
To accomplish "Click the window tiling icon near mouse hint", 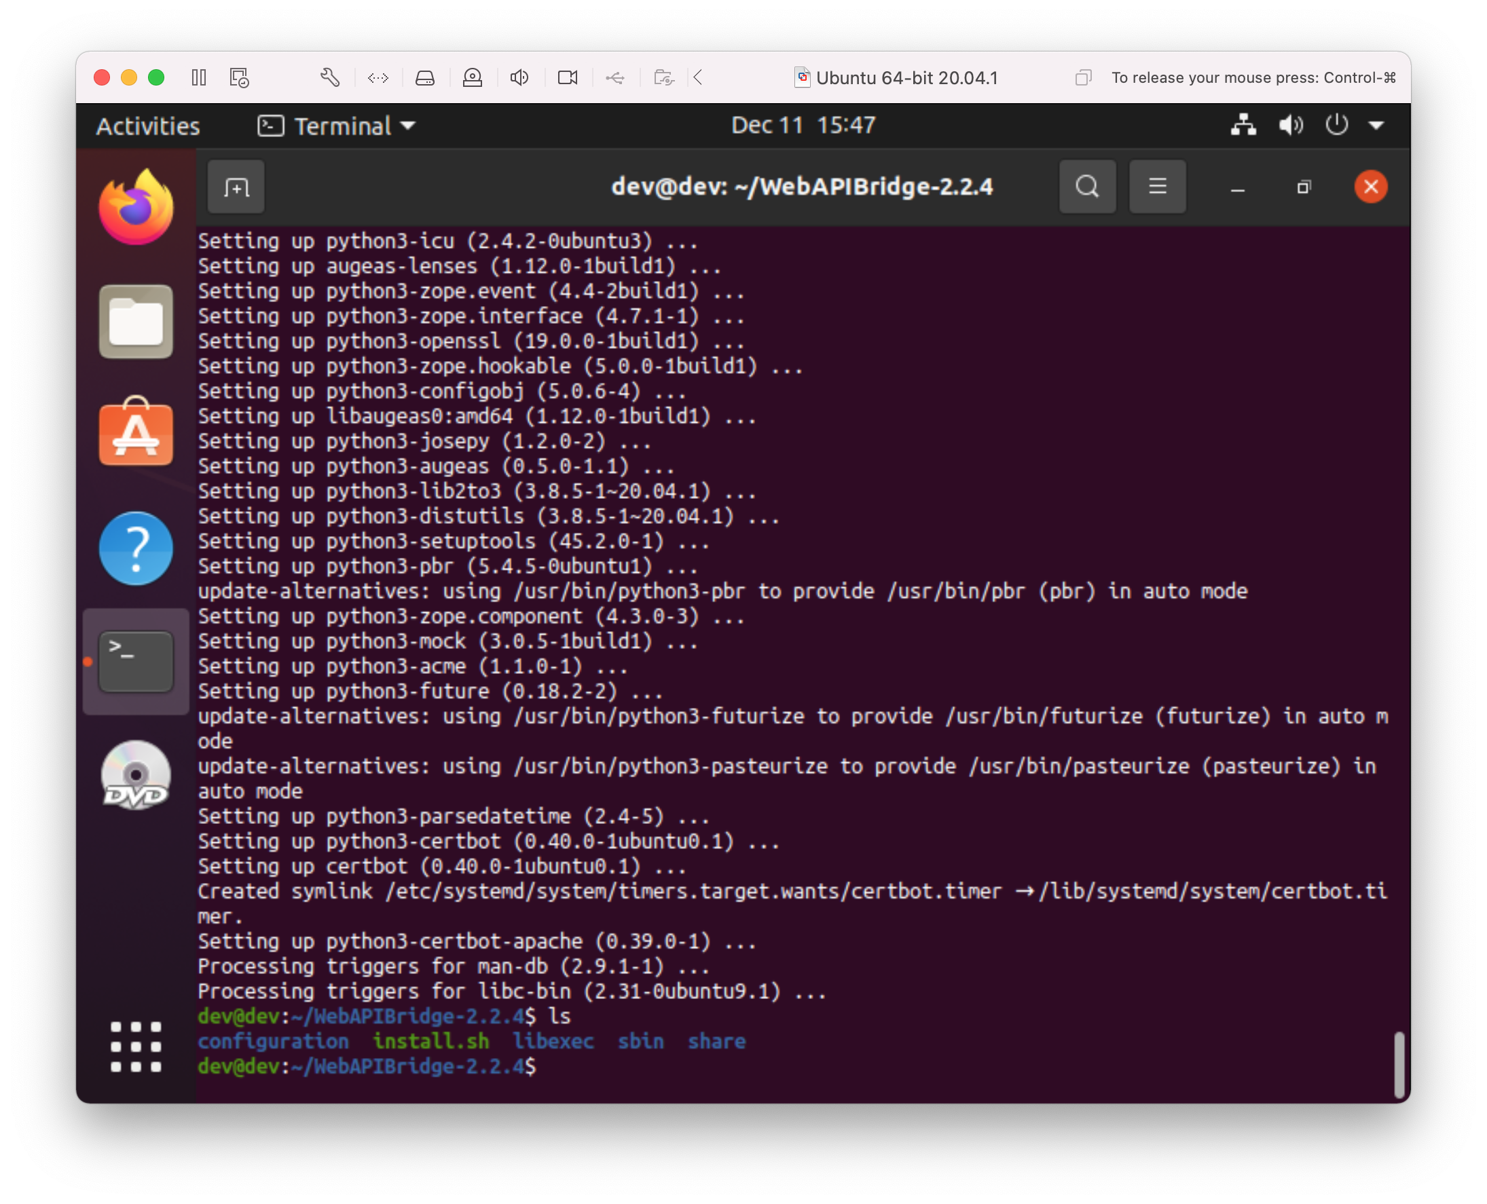I will coord(1083,77).
